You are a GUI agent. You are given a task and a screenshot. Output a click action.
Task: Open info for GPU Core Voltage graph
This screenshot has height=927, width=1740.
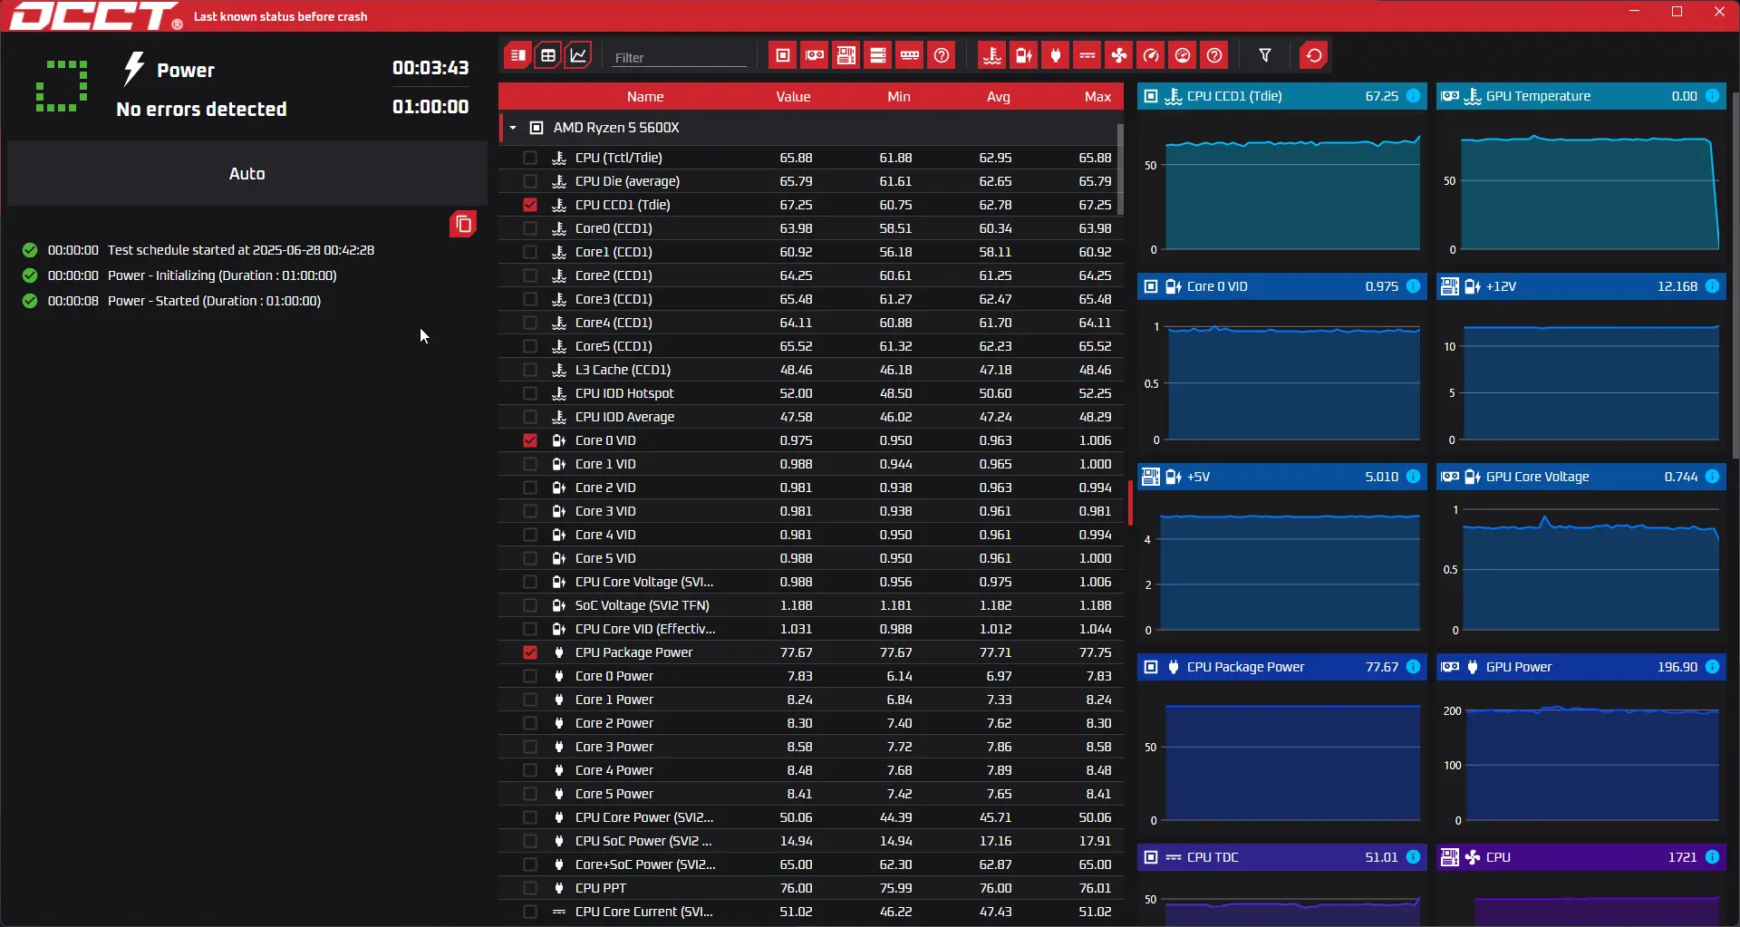click(x=1712, y=477)
